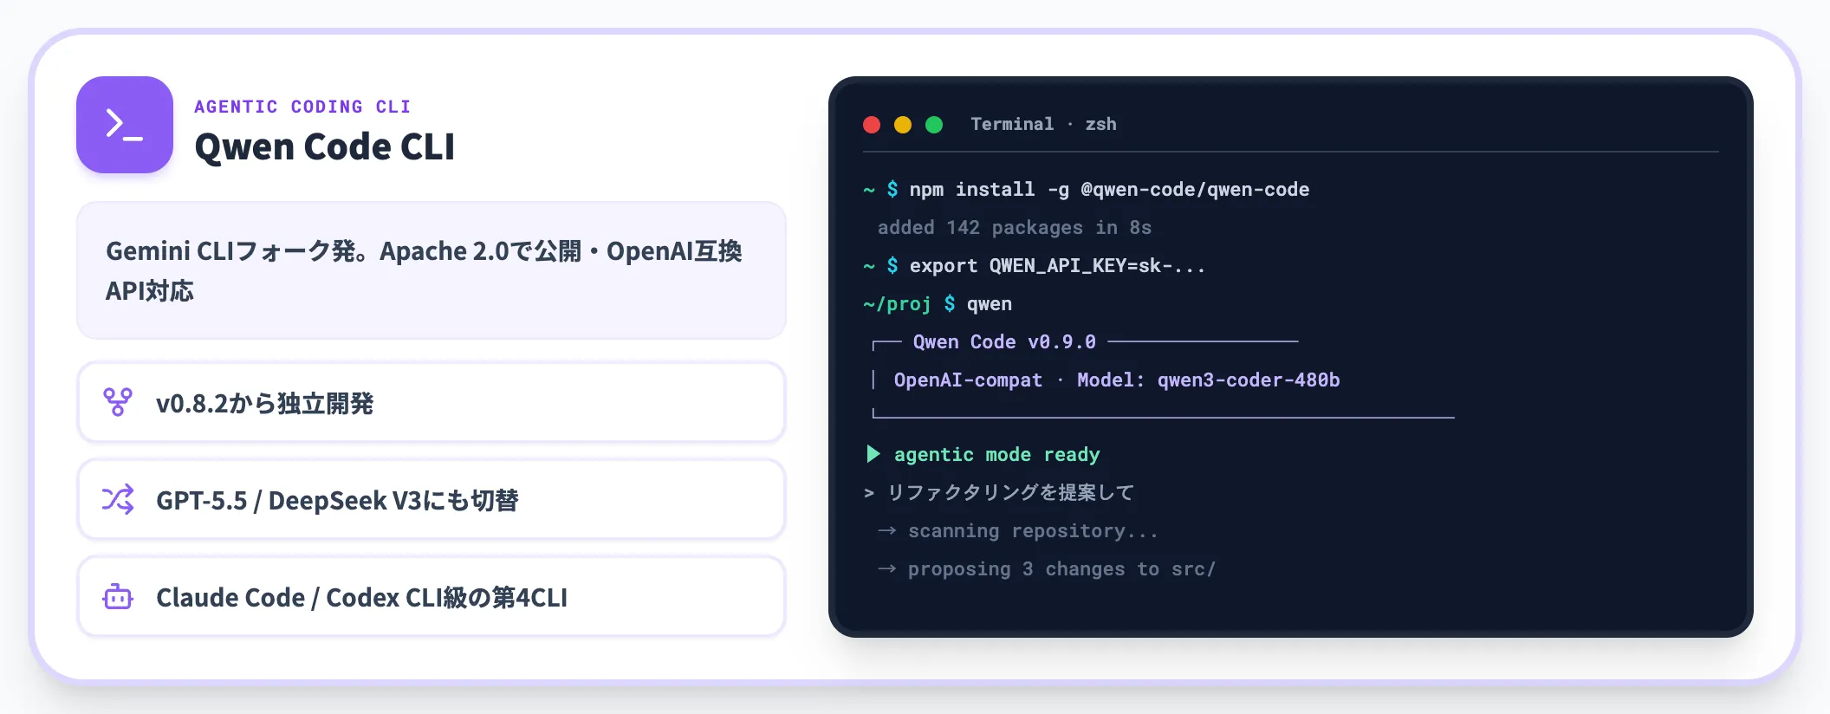1830x714 pixels.
Task: Click the 'npm install -g @qwen-code/qwen-code' command line
Action: 1087,190
